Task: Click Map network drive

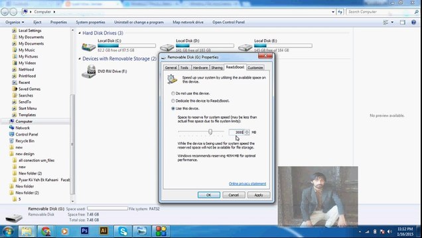Action: coord(188,22)
